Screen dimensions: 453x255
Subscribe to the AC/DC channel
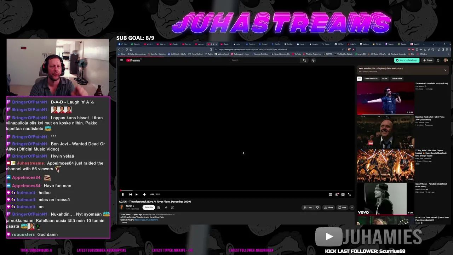149,208
